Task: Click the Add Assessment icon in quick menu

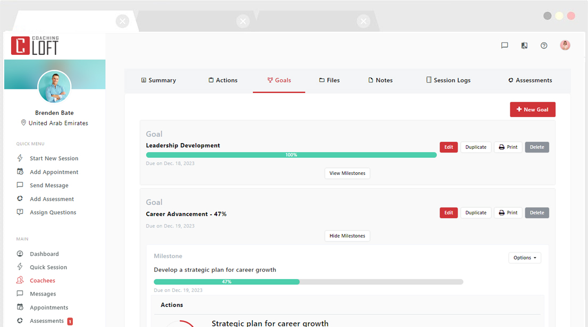Action: pyautogui.click(x=20, y=199)
